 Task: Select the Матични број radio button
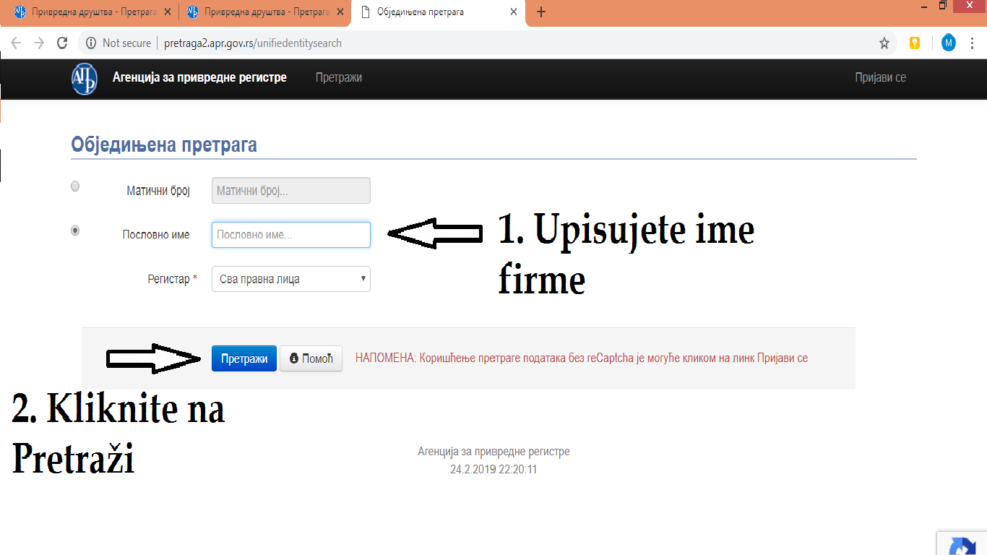pos(75,186)
